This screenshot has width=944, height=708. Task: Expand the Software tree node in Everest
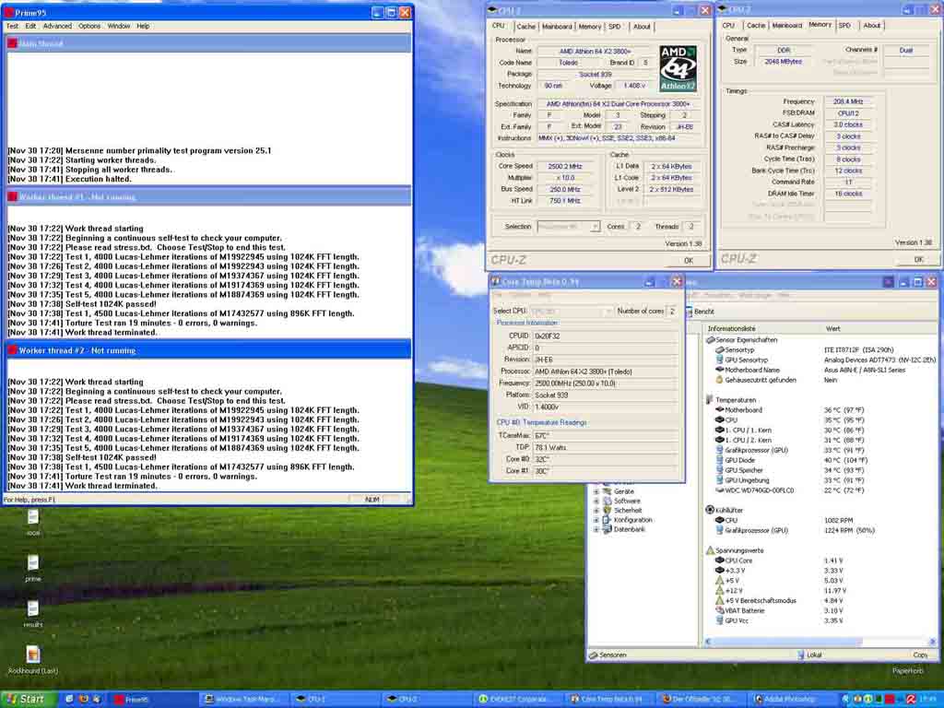(596, 501)
